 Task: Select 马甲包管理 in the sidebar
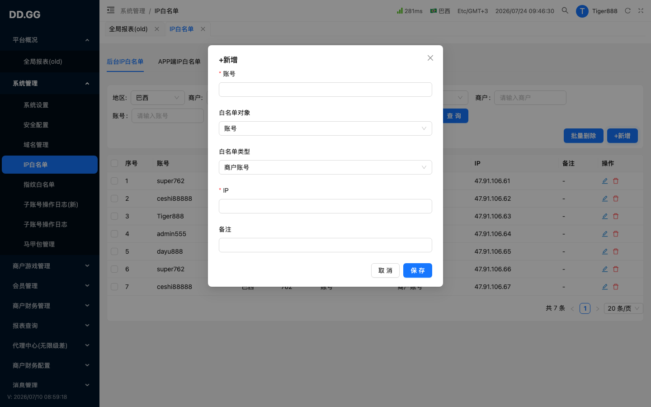(50, 244)
